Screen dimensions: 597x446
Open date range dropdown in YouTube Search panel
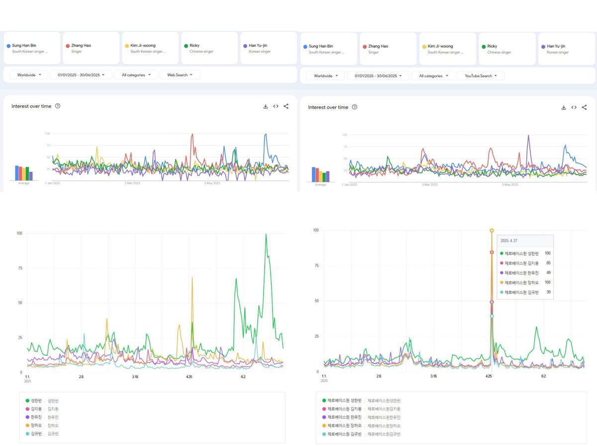[x=378, y=76]
